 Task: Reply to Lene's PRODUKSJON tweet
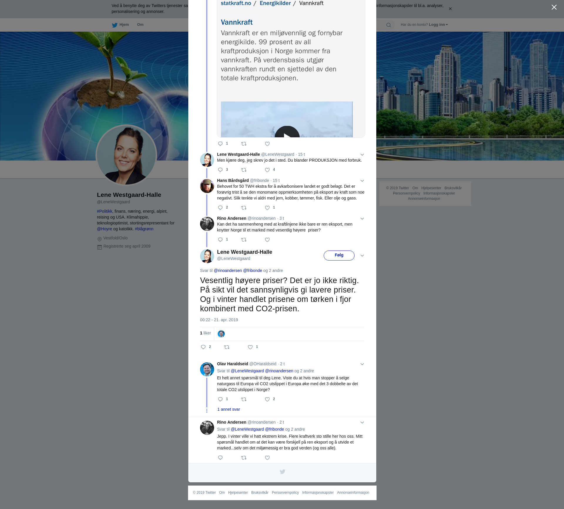click(x=220, y=170)
